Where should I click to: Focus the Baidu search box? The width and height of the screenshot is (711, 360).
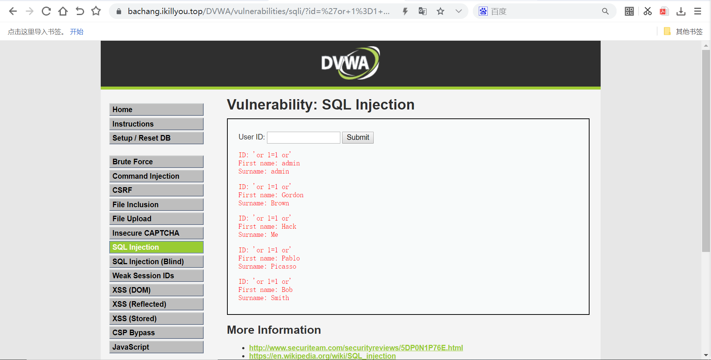[544, 11]
